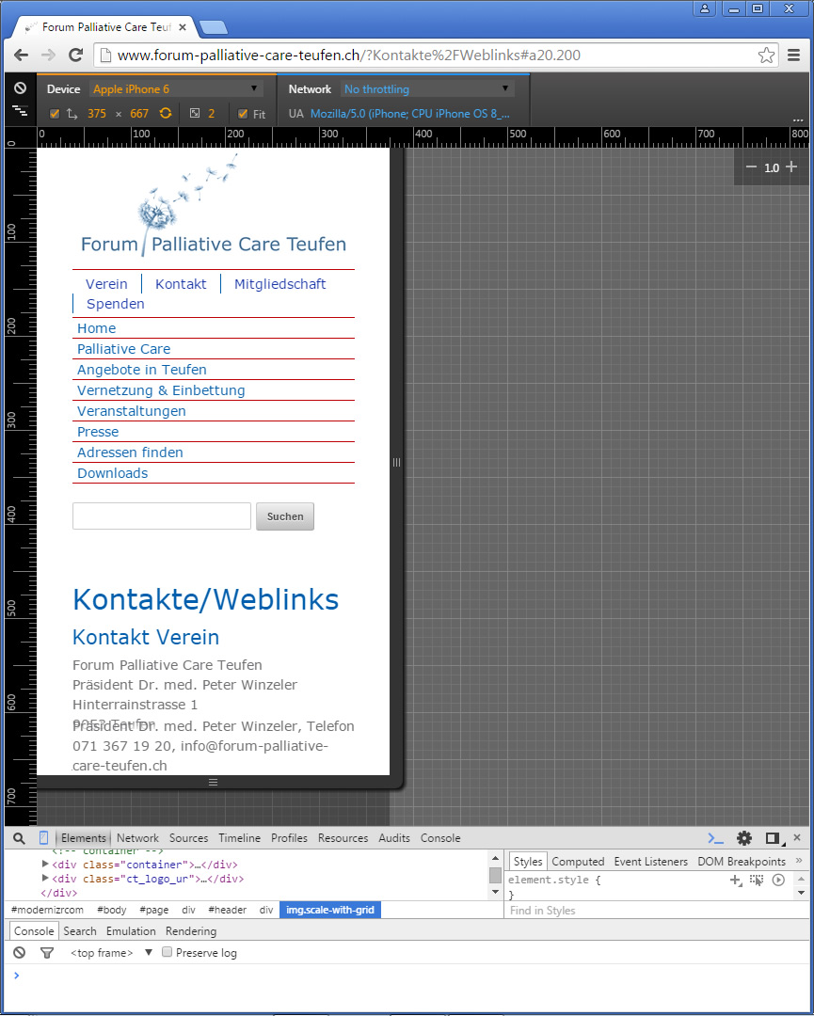Screen dimensions: 814x1016
Task: Open the Device model dropdown
Action: point(176,89)
